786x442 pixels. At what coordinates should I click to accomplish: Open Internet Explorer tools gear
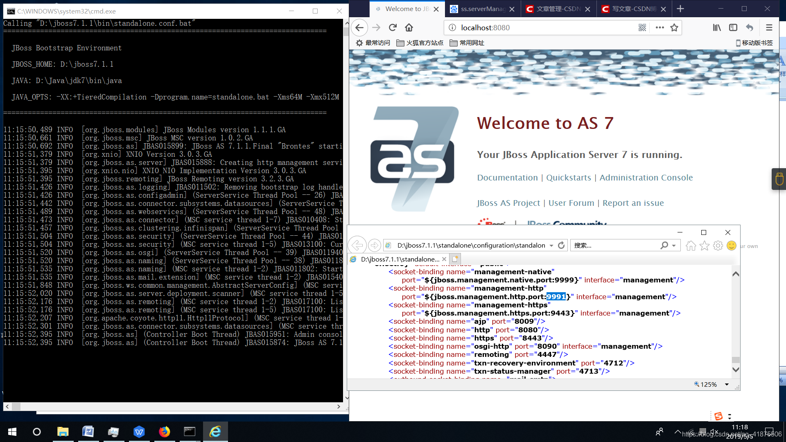tap(718, 245)
